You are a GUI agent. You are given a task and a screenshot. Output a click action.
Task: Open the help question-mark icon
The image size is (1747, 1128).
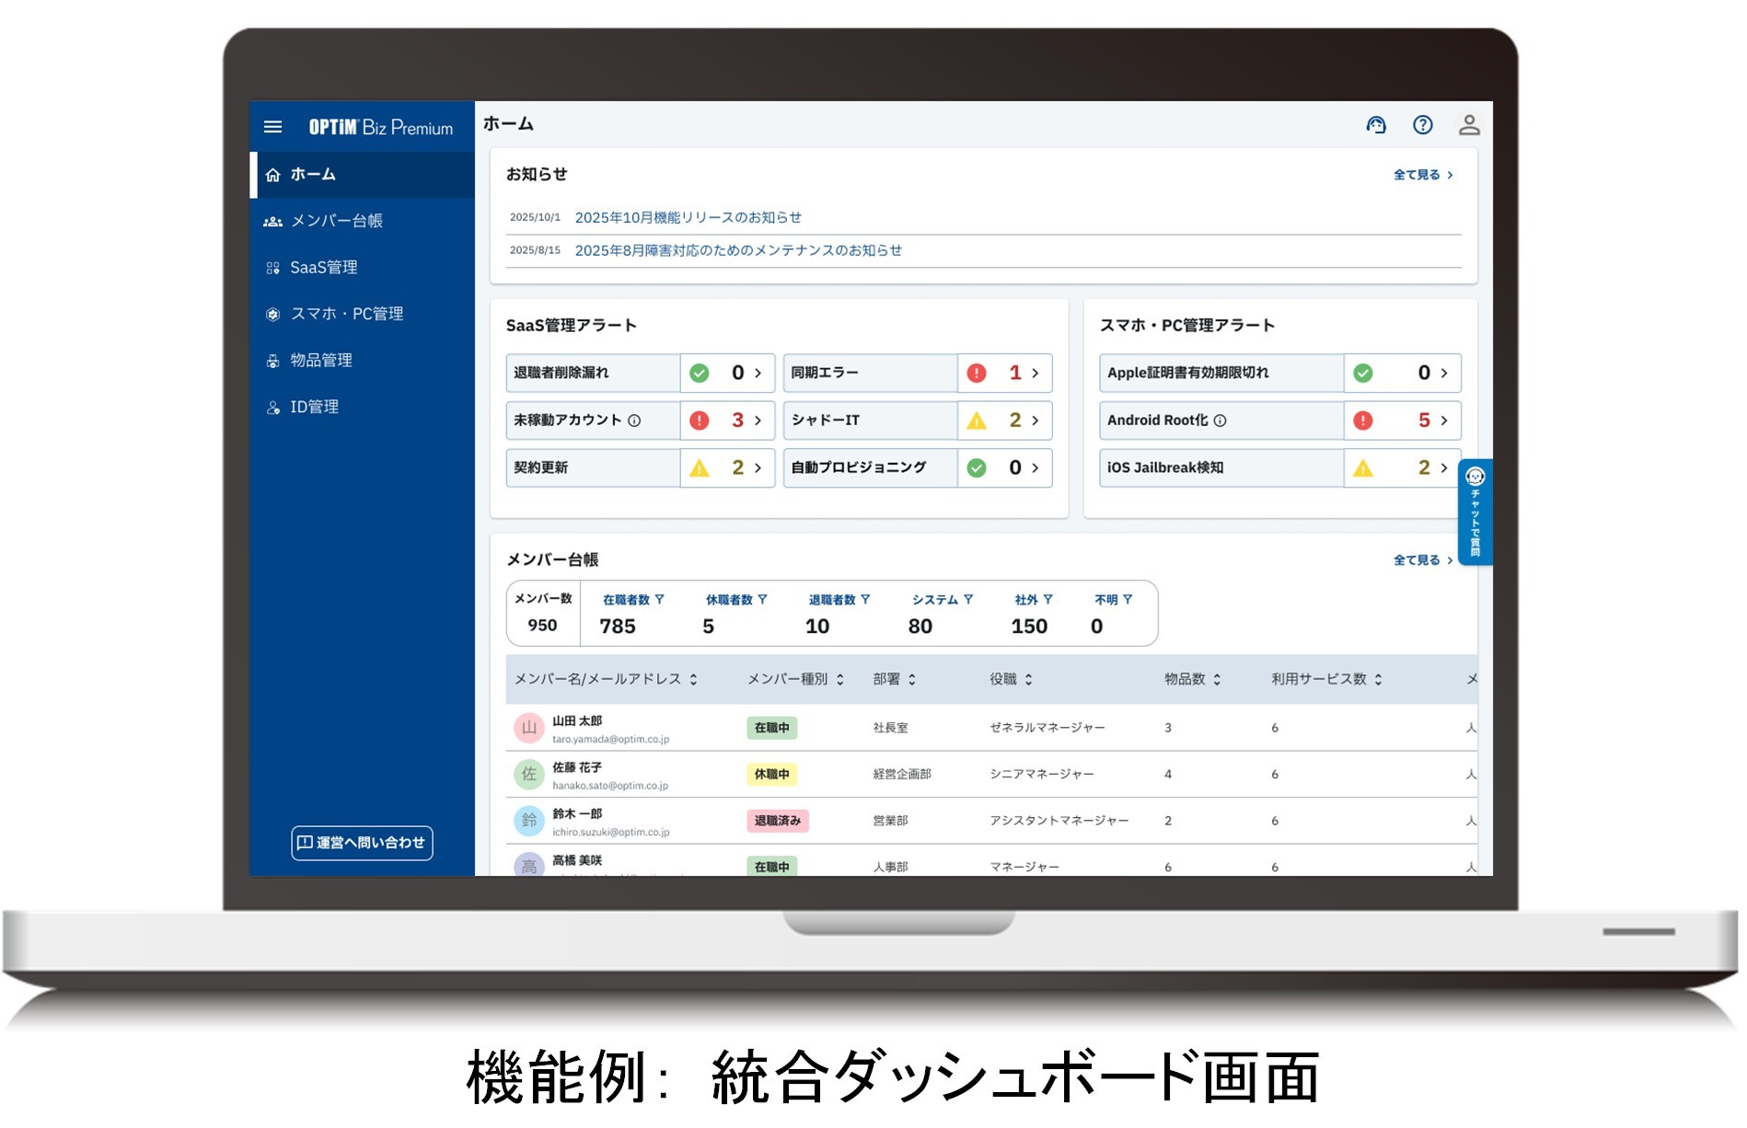(x=1422, y=124)
